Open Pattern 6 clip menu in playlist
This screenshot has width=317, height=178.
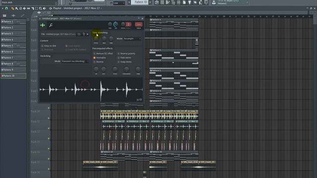151,20
